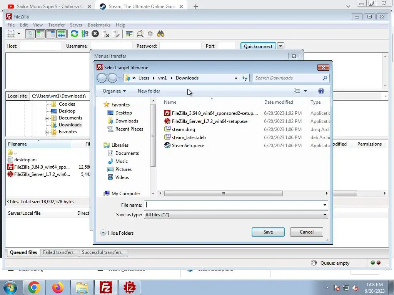
Task: Open the Quickconnect history dropdown arrow
Action: (x=280, y=46)
